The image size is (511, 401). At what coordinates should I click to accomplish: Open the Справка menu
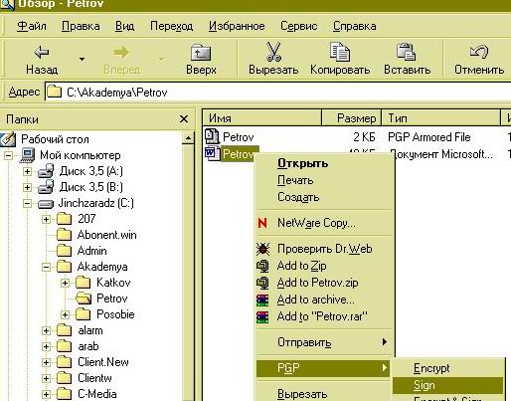point(355,26)
